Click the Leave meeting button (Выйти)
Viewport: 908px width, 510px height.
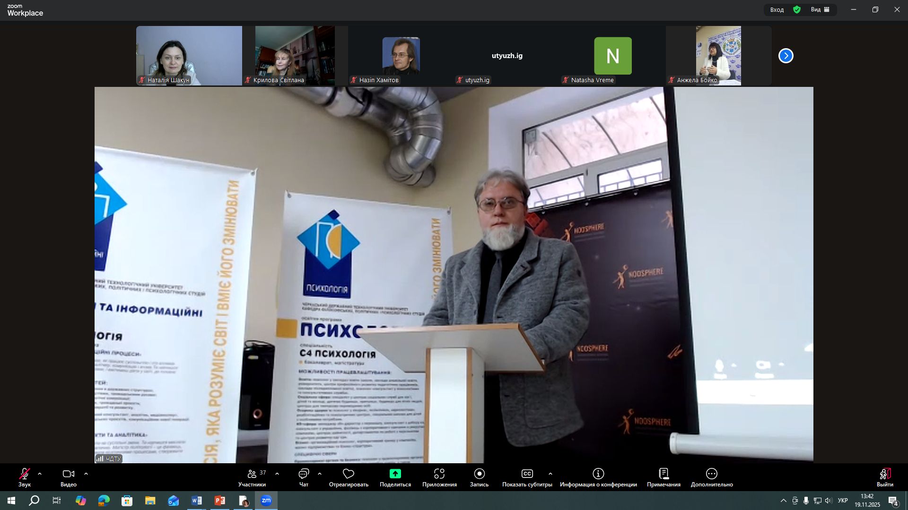pyautogui.click(x=885, y=477)
